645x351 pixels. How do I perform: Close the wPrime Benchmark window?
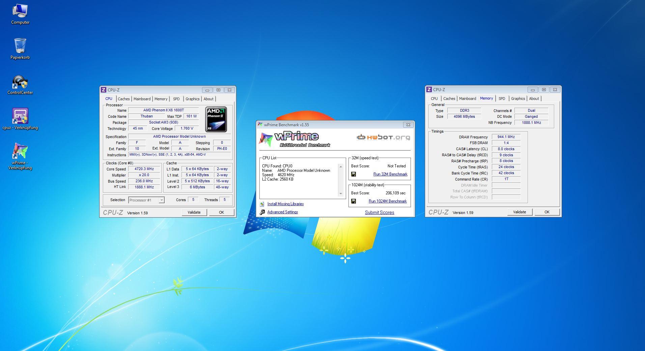(408, 125)
